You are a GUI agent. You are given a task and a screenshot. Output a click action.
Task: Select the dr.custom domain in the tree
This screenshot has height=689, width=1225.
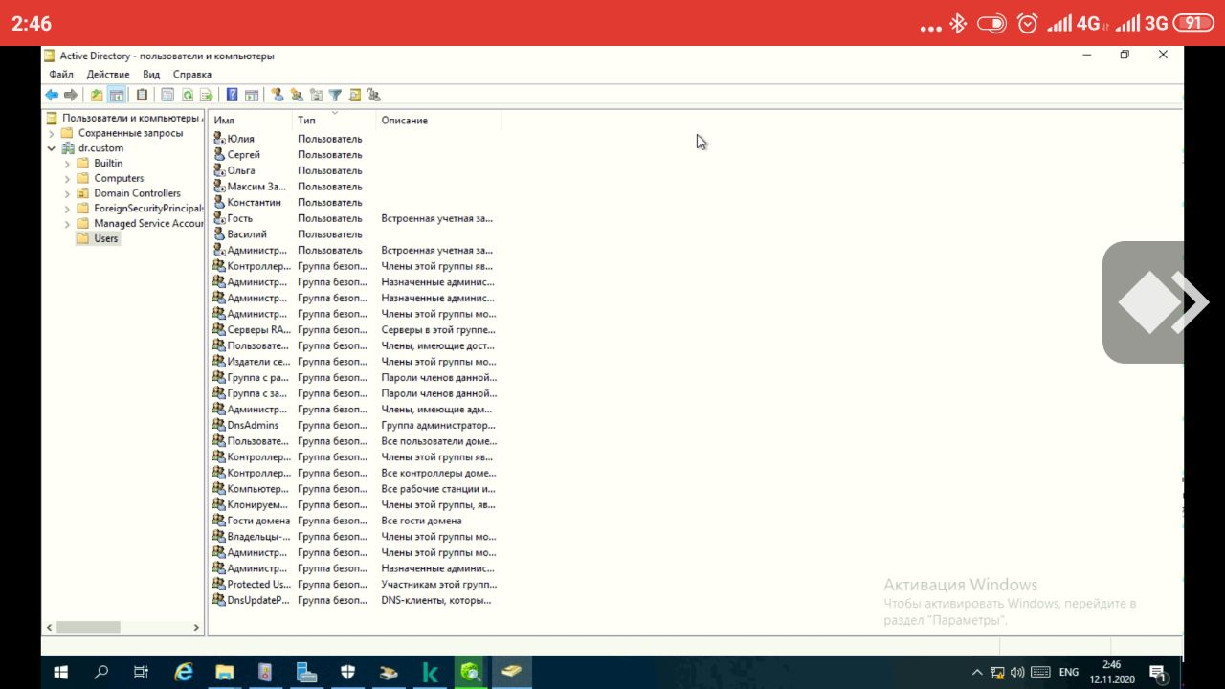click(x=100, y=148)
